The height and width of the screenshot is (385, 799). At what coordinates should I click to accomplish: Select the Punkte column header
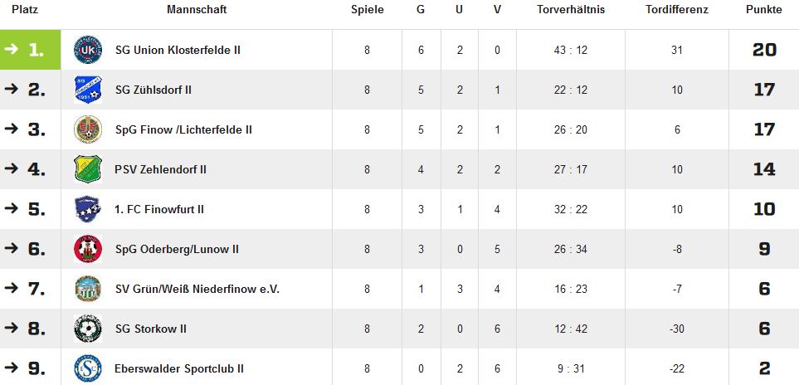764,10
